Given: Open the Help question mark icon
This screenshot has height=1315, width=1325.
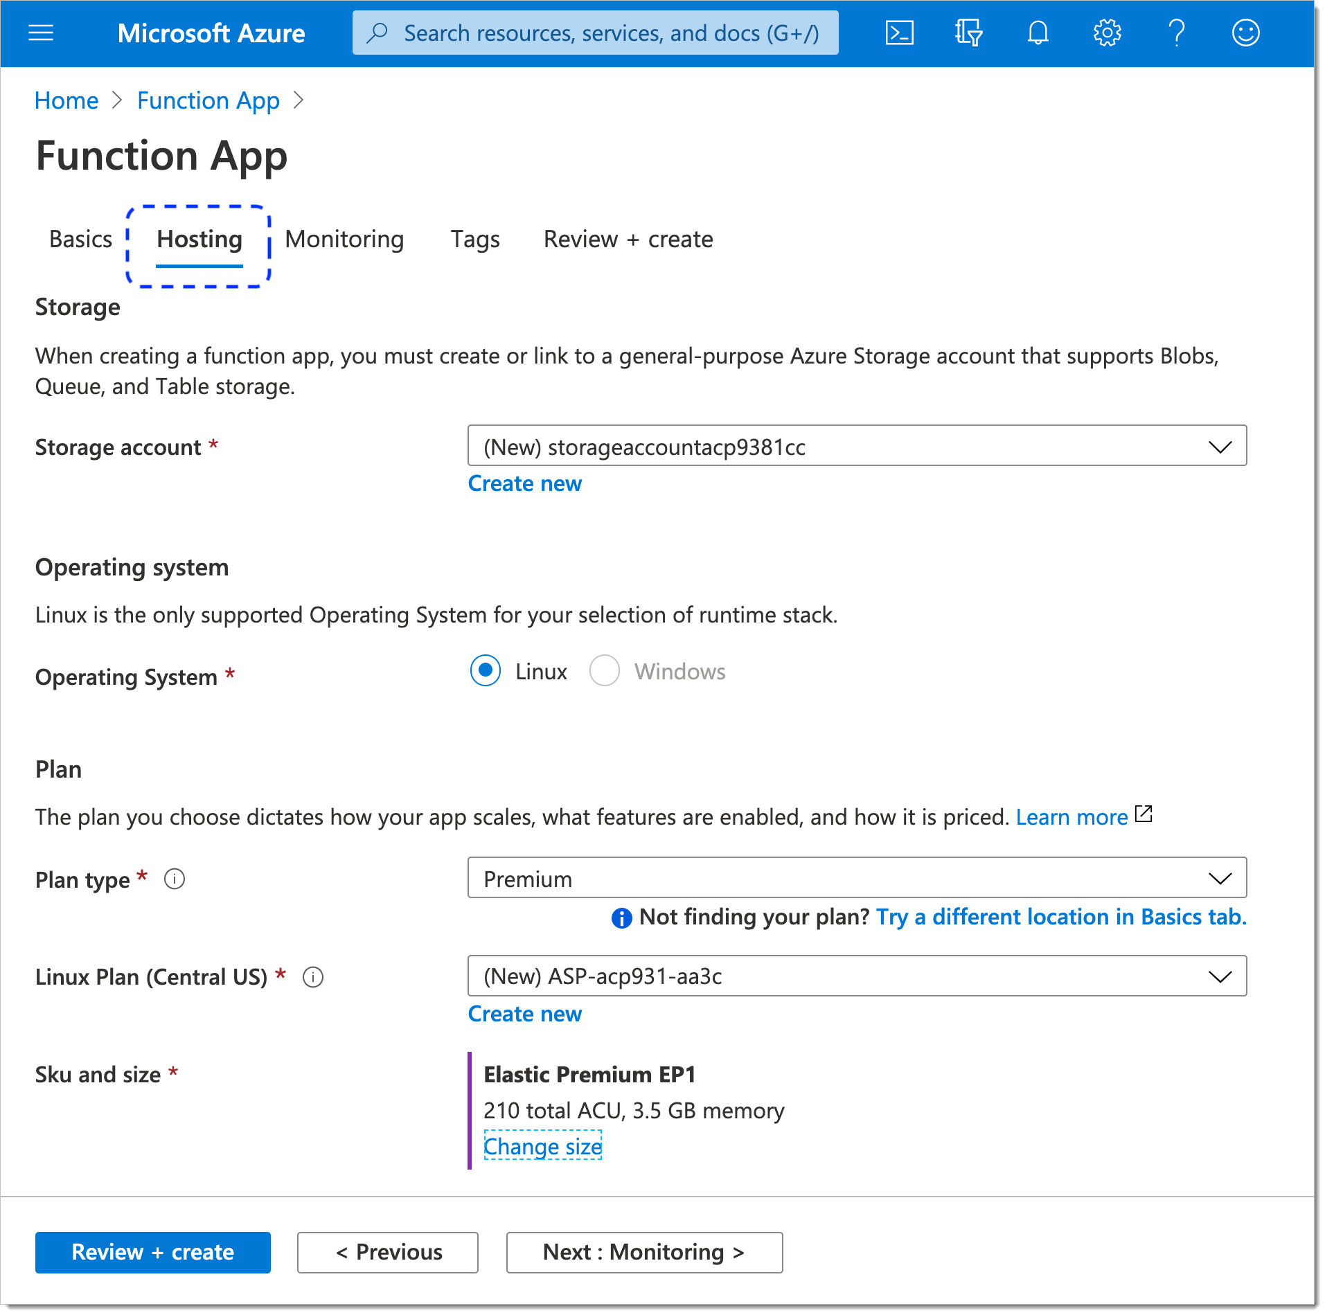Looking at the screenshot, I should click(1176, 33).
